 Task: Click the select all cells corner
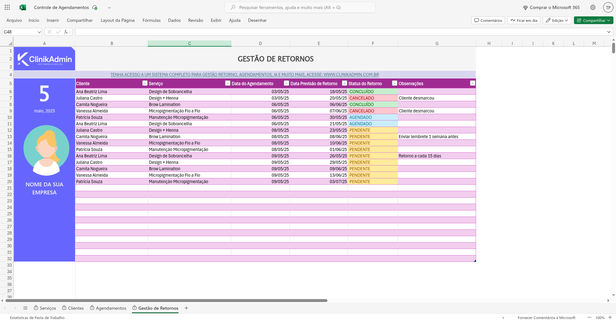10,43
